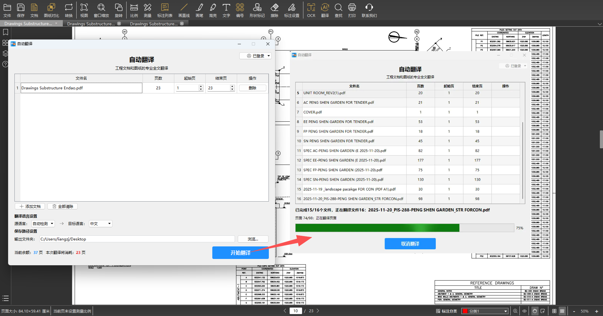Open the OCR tool in the toolbar
Viewport: 603px width, 316px height.
point(311,10)
